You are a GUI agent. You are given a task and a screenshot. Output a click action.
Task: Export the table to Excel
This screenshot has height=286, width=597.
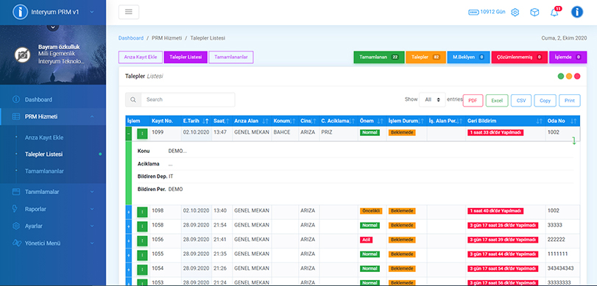pyautogui.click(x=497, y=101)
